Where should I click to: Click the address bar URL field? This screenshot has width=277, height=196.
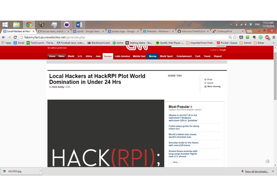[x=124, y=37]
